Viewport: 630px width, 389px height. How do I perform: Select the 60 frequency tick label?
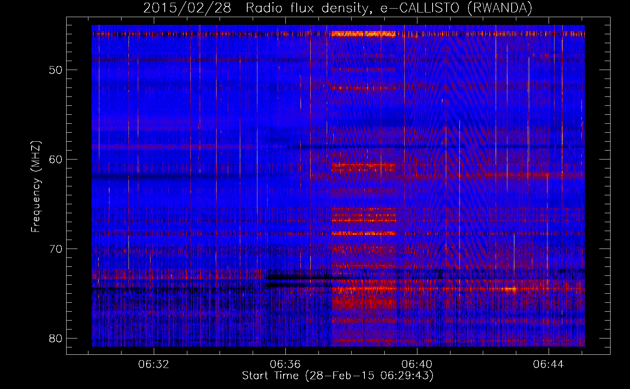(x=56, y=159)
